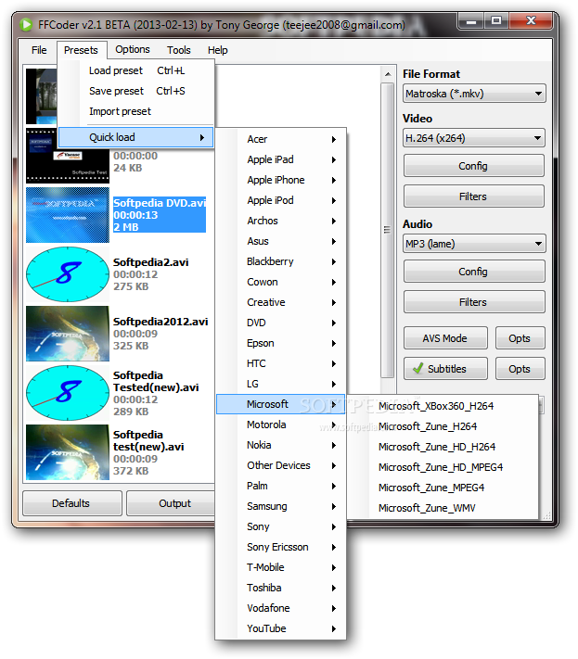Expand the Nokia presets submenu
578x659 pixels.
(x=280, y=445)
